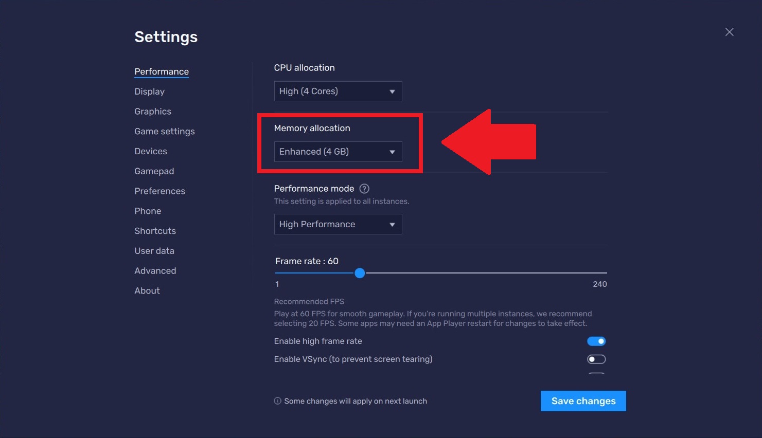Go to the Game settings section
The height and width of the screenshot is (438, 762).
pyautogui.click(x=165, y=131)
